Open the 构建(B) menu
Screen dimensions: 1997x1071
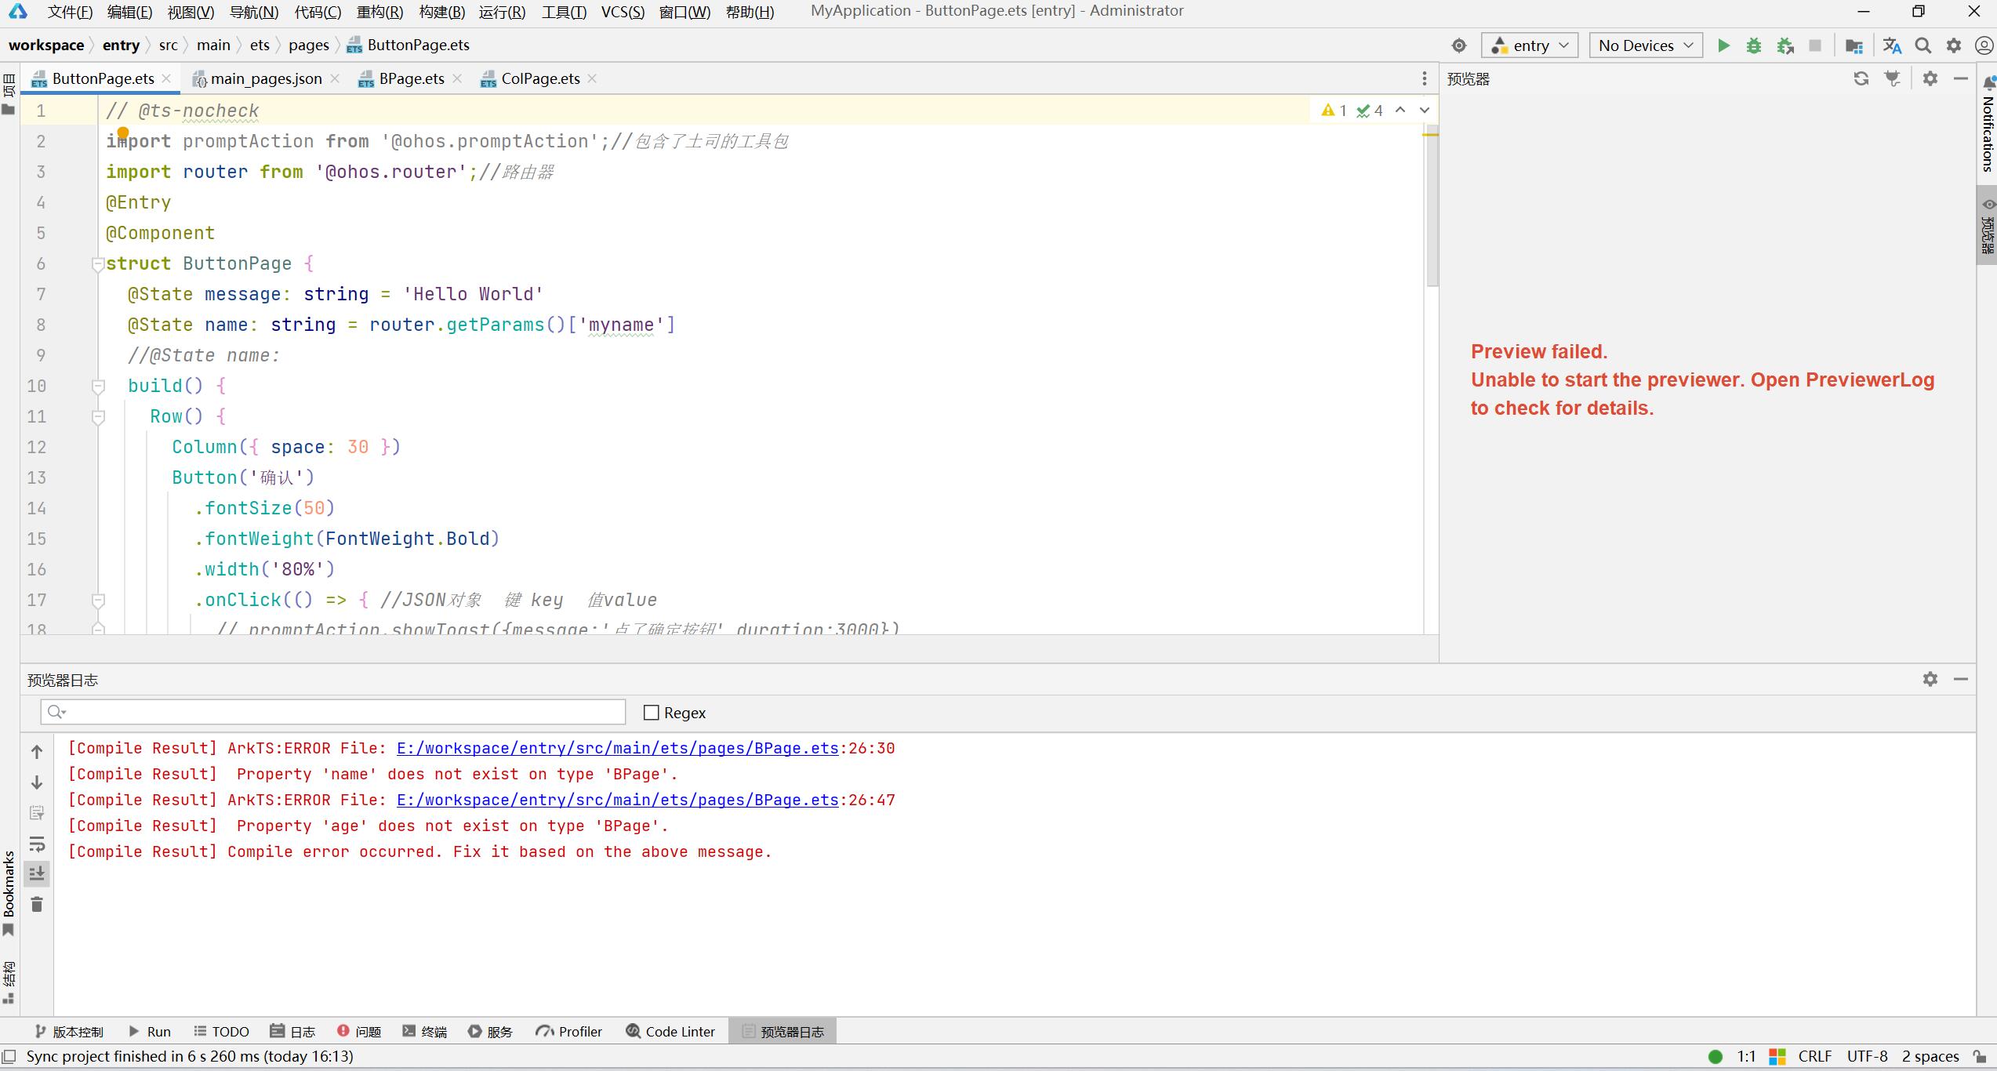[441, 12]
